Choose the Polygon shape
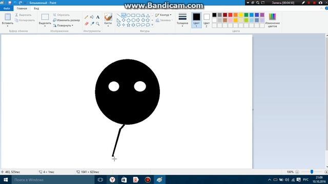This screenshot has width=328, height=184. tap(143, 15)
